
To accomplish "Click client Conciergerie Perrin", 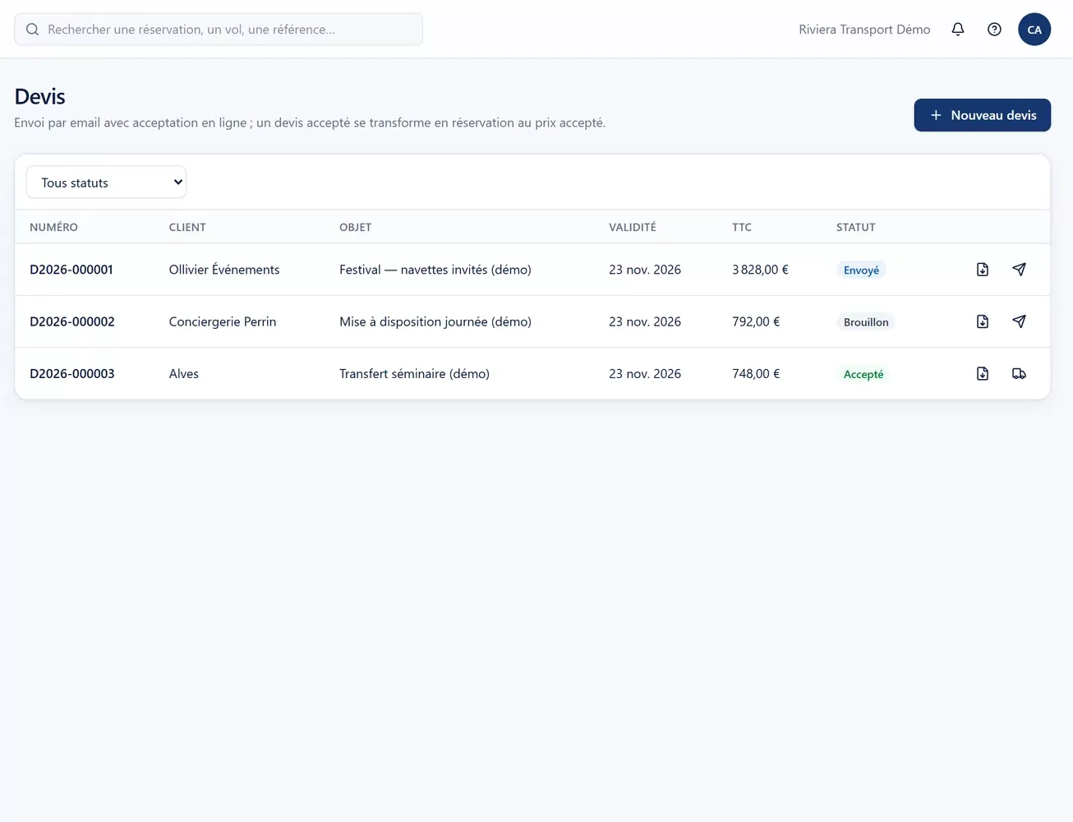I will coord(223,321).
